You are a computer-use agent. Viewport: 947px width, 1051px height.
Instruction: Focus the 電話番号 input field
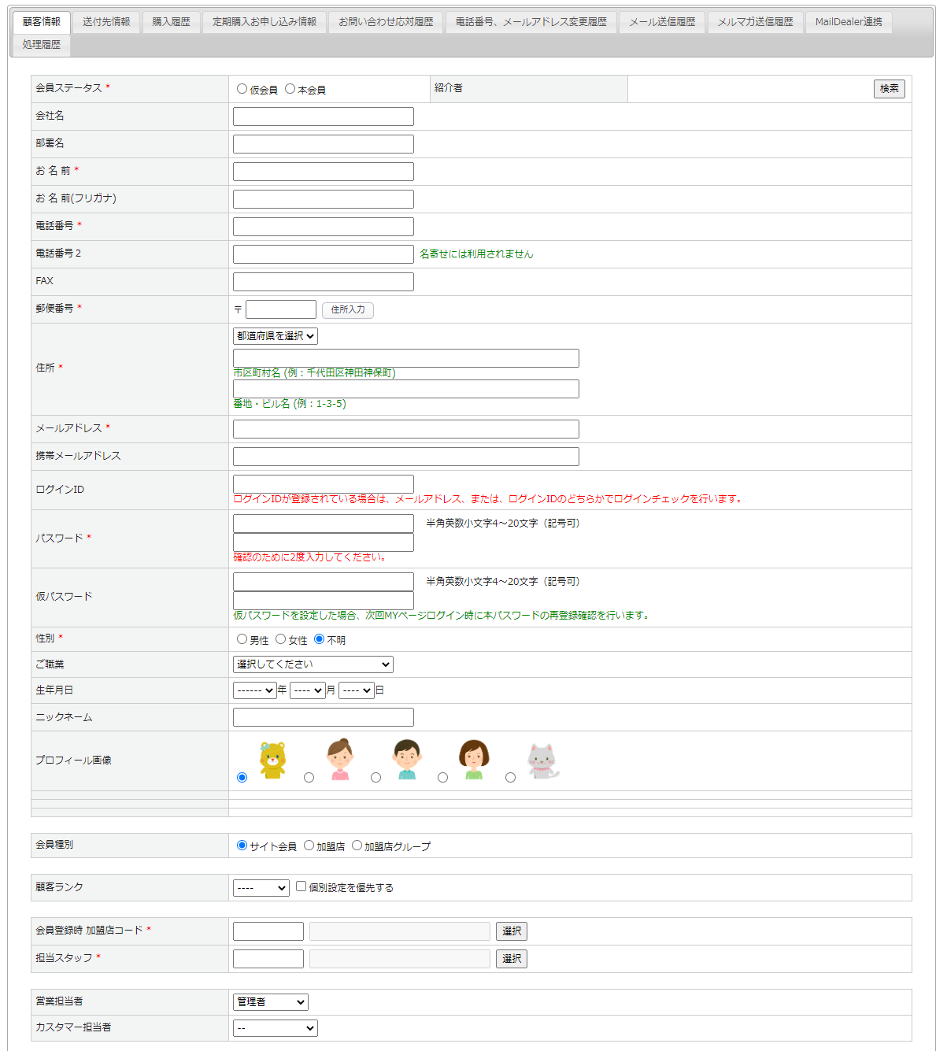(324, 227)
